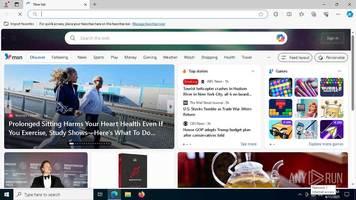The width and height of the screenshot is (356, 200).
Task: Select the Discover tab
Action: click(38, 57)
